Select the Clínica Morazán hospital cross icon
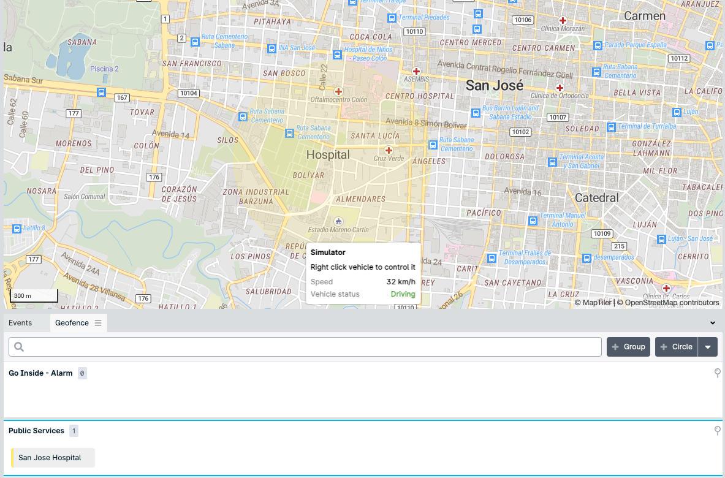This screenshot has width=725, height=478. point(562,20)
